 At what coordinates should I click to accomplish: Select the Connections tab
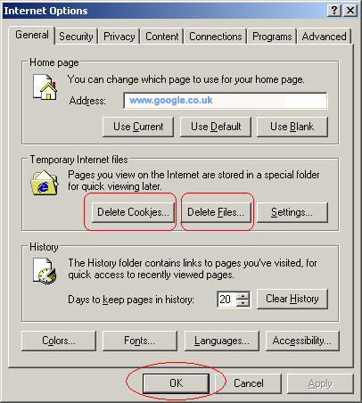(x=215, y=37)
